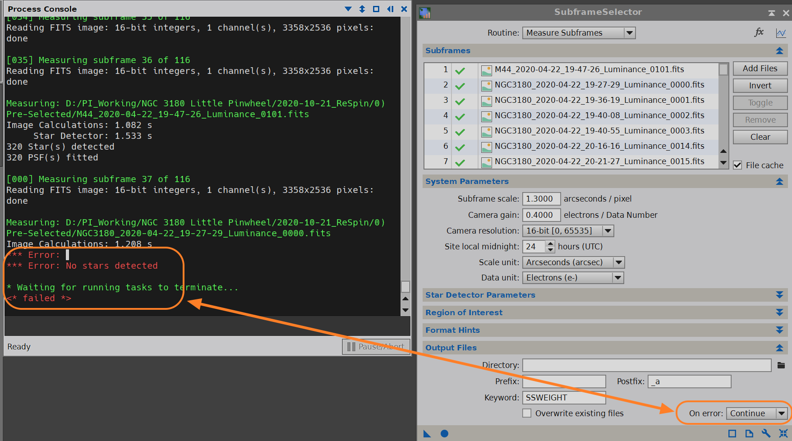Open the Expressions (fx) window in SubframeSelector
The image size is (792, 441).
point(759,32)
